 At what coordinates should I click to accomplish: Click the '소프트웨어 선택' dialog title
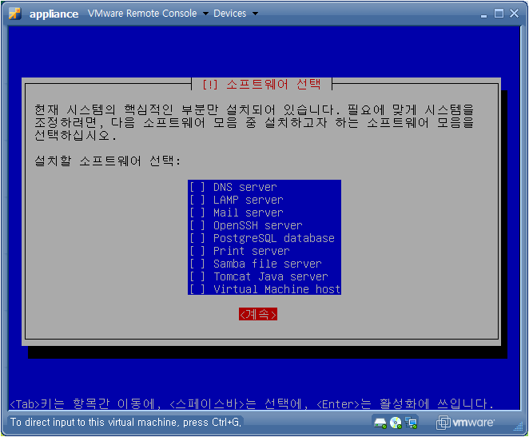[x=261, y=84]
